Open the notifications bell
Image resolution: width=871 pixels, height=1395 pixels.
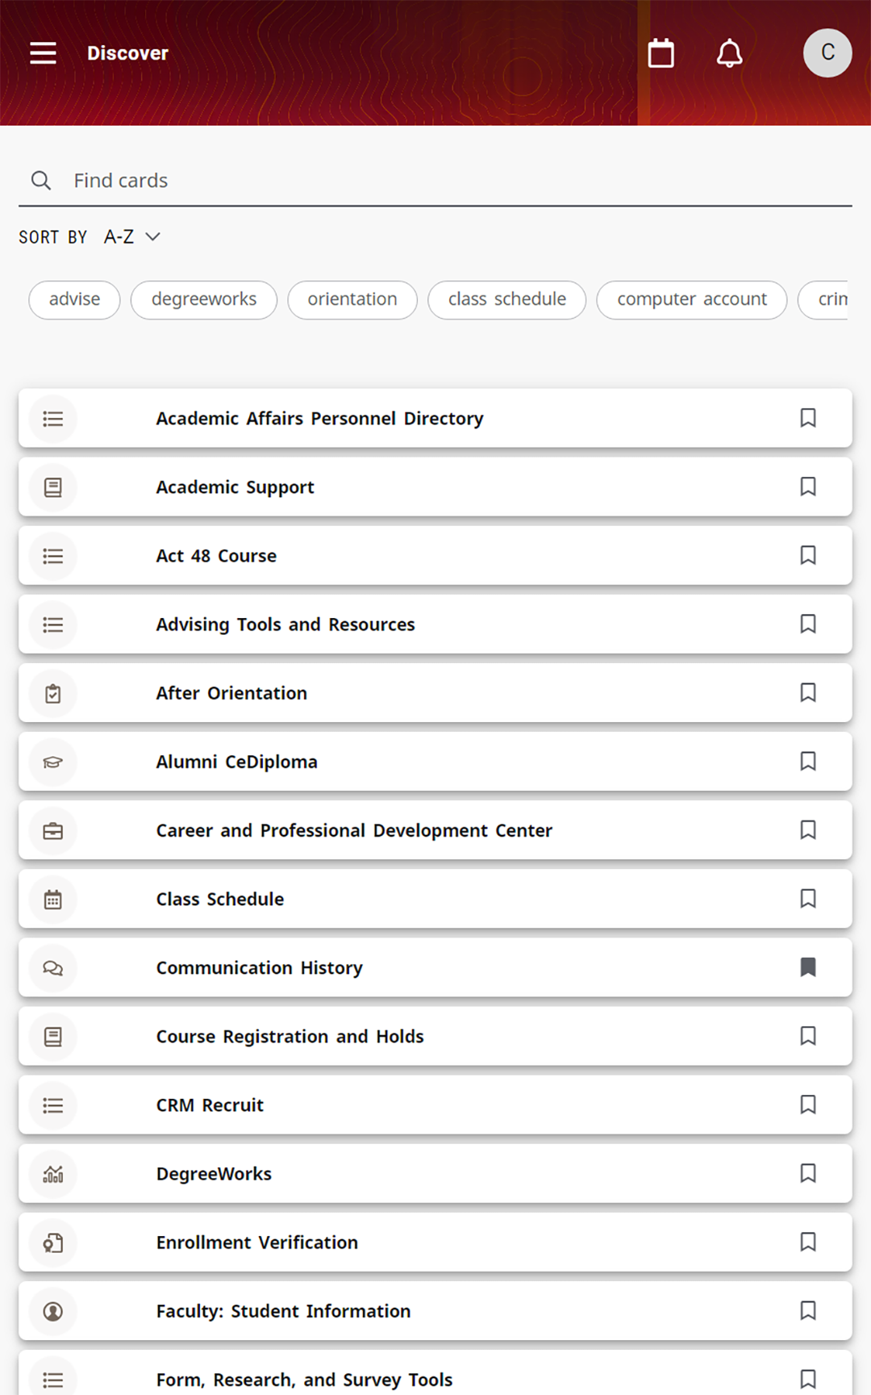(730, 53)
